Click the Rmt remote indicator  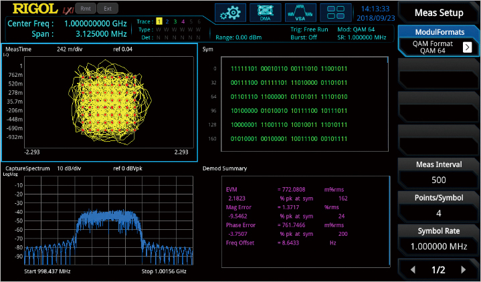[86, 9]
